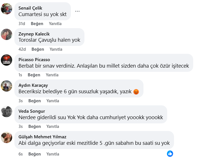Like Veda Songur's comment

click(x=34, y=126)
